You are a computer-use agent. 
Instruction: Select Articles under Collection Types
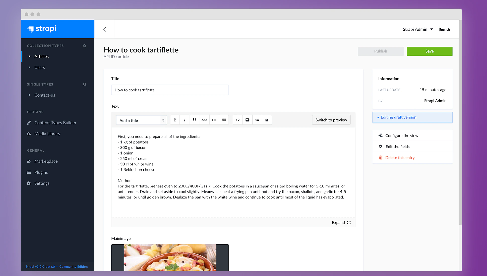click(x=41, y=56)
